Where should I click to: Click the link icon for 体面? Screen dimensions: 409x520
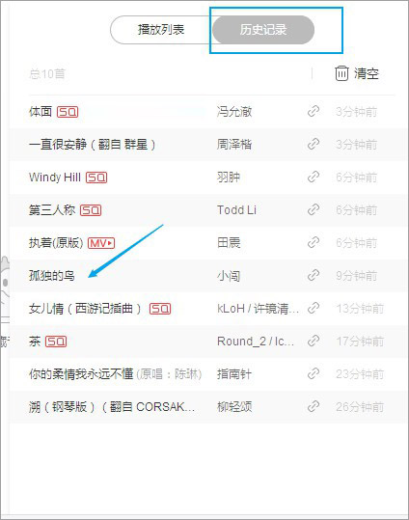314,112
